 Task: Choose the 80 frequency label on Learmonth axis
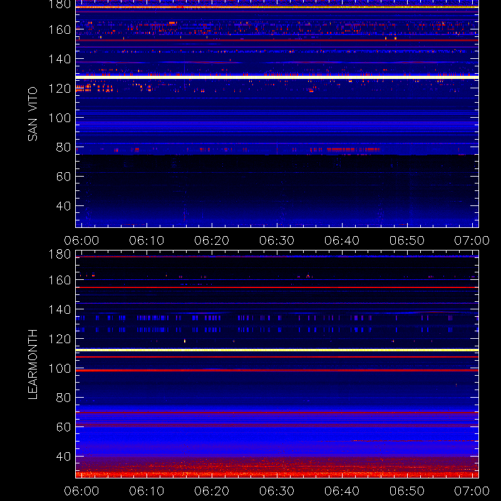click(63, 398)
